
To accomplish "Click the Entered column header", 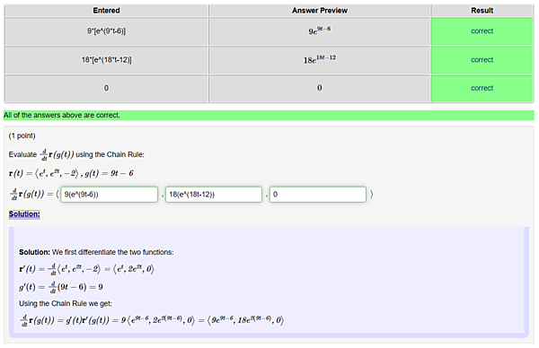I will (106, 11).
